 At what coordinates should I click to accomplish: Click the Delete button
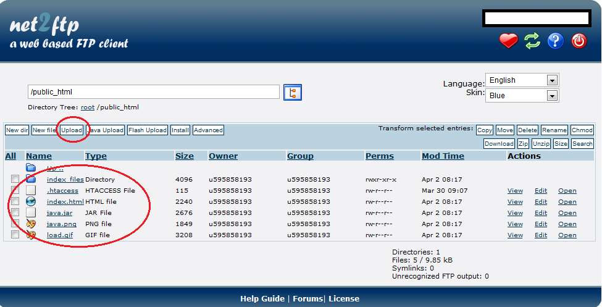tap(527, 130)
